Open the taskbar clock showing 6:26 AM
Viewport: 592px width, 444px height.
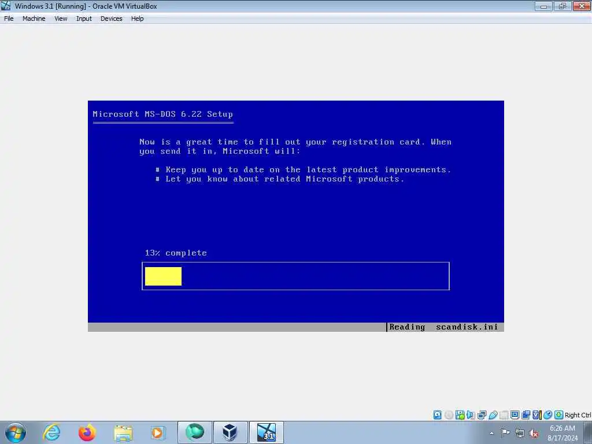pyautogui.click(x=563, y=433)
